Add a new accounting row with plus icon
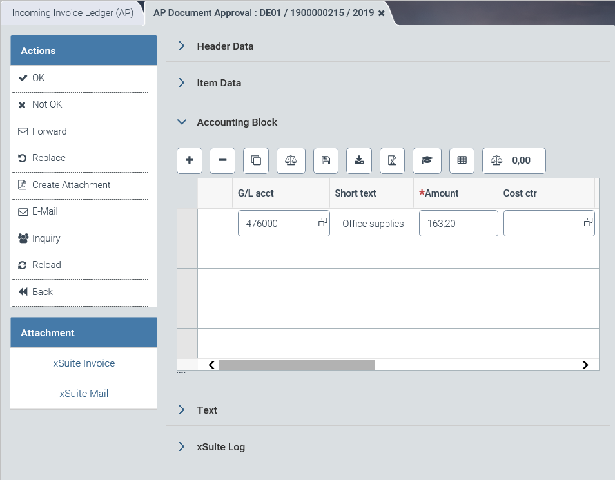The image size is (615, 480). pyautogui.click(x=190, y=160)
